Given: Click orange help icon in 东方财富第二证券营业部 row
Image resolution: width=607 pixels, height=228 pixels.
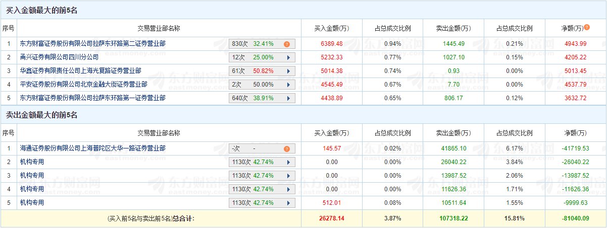Looking at the screenshot, I should coord(286,44).
